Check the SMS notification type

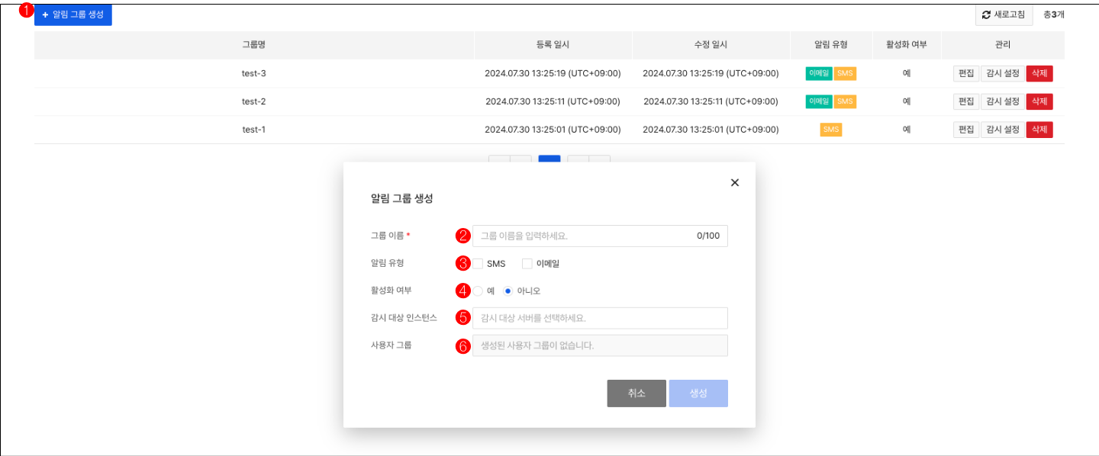478,264
